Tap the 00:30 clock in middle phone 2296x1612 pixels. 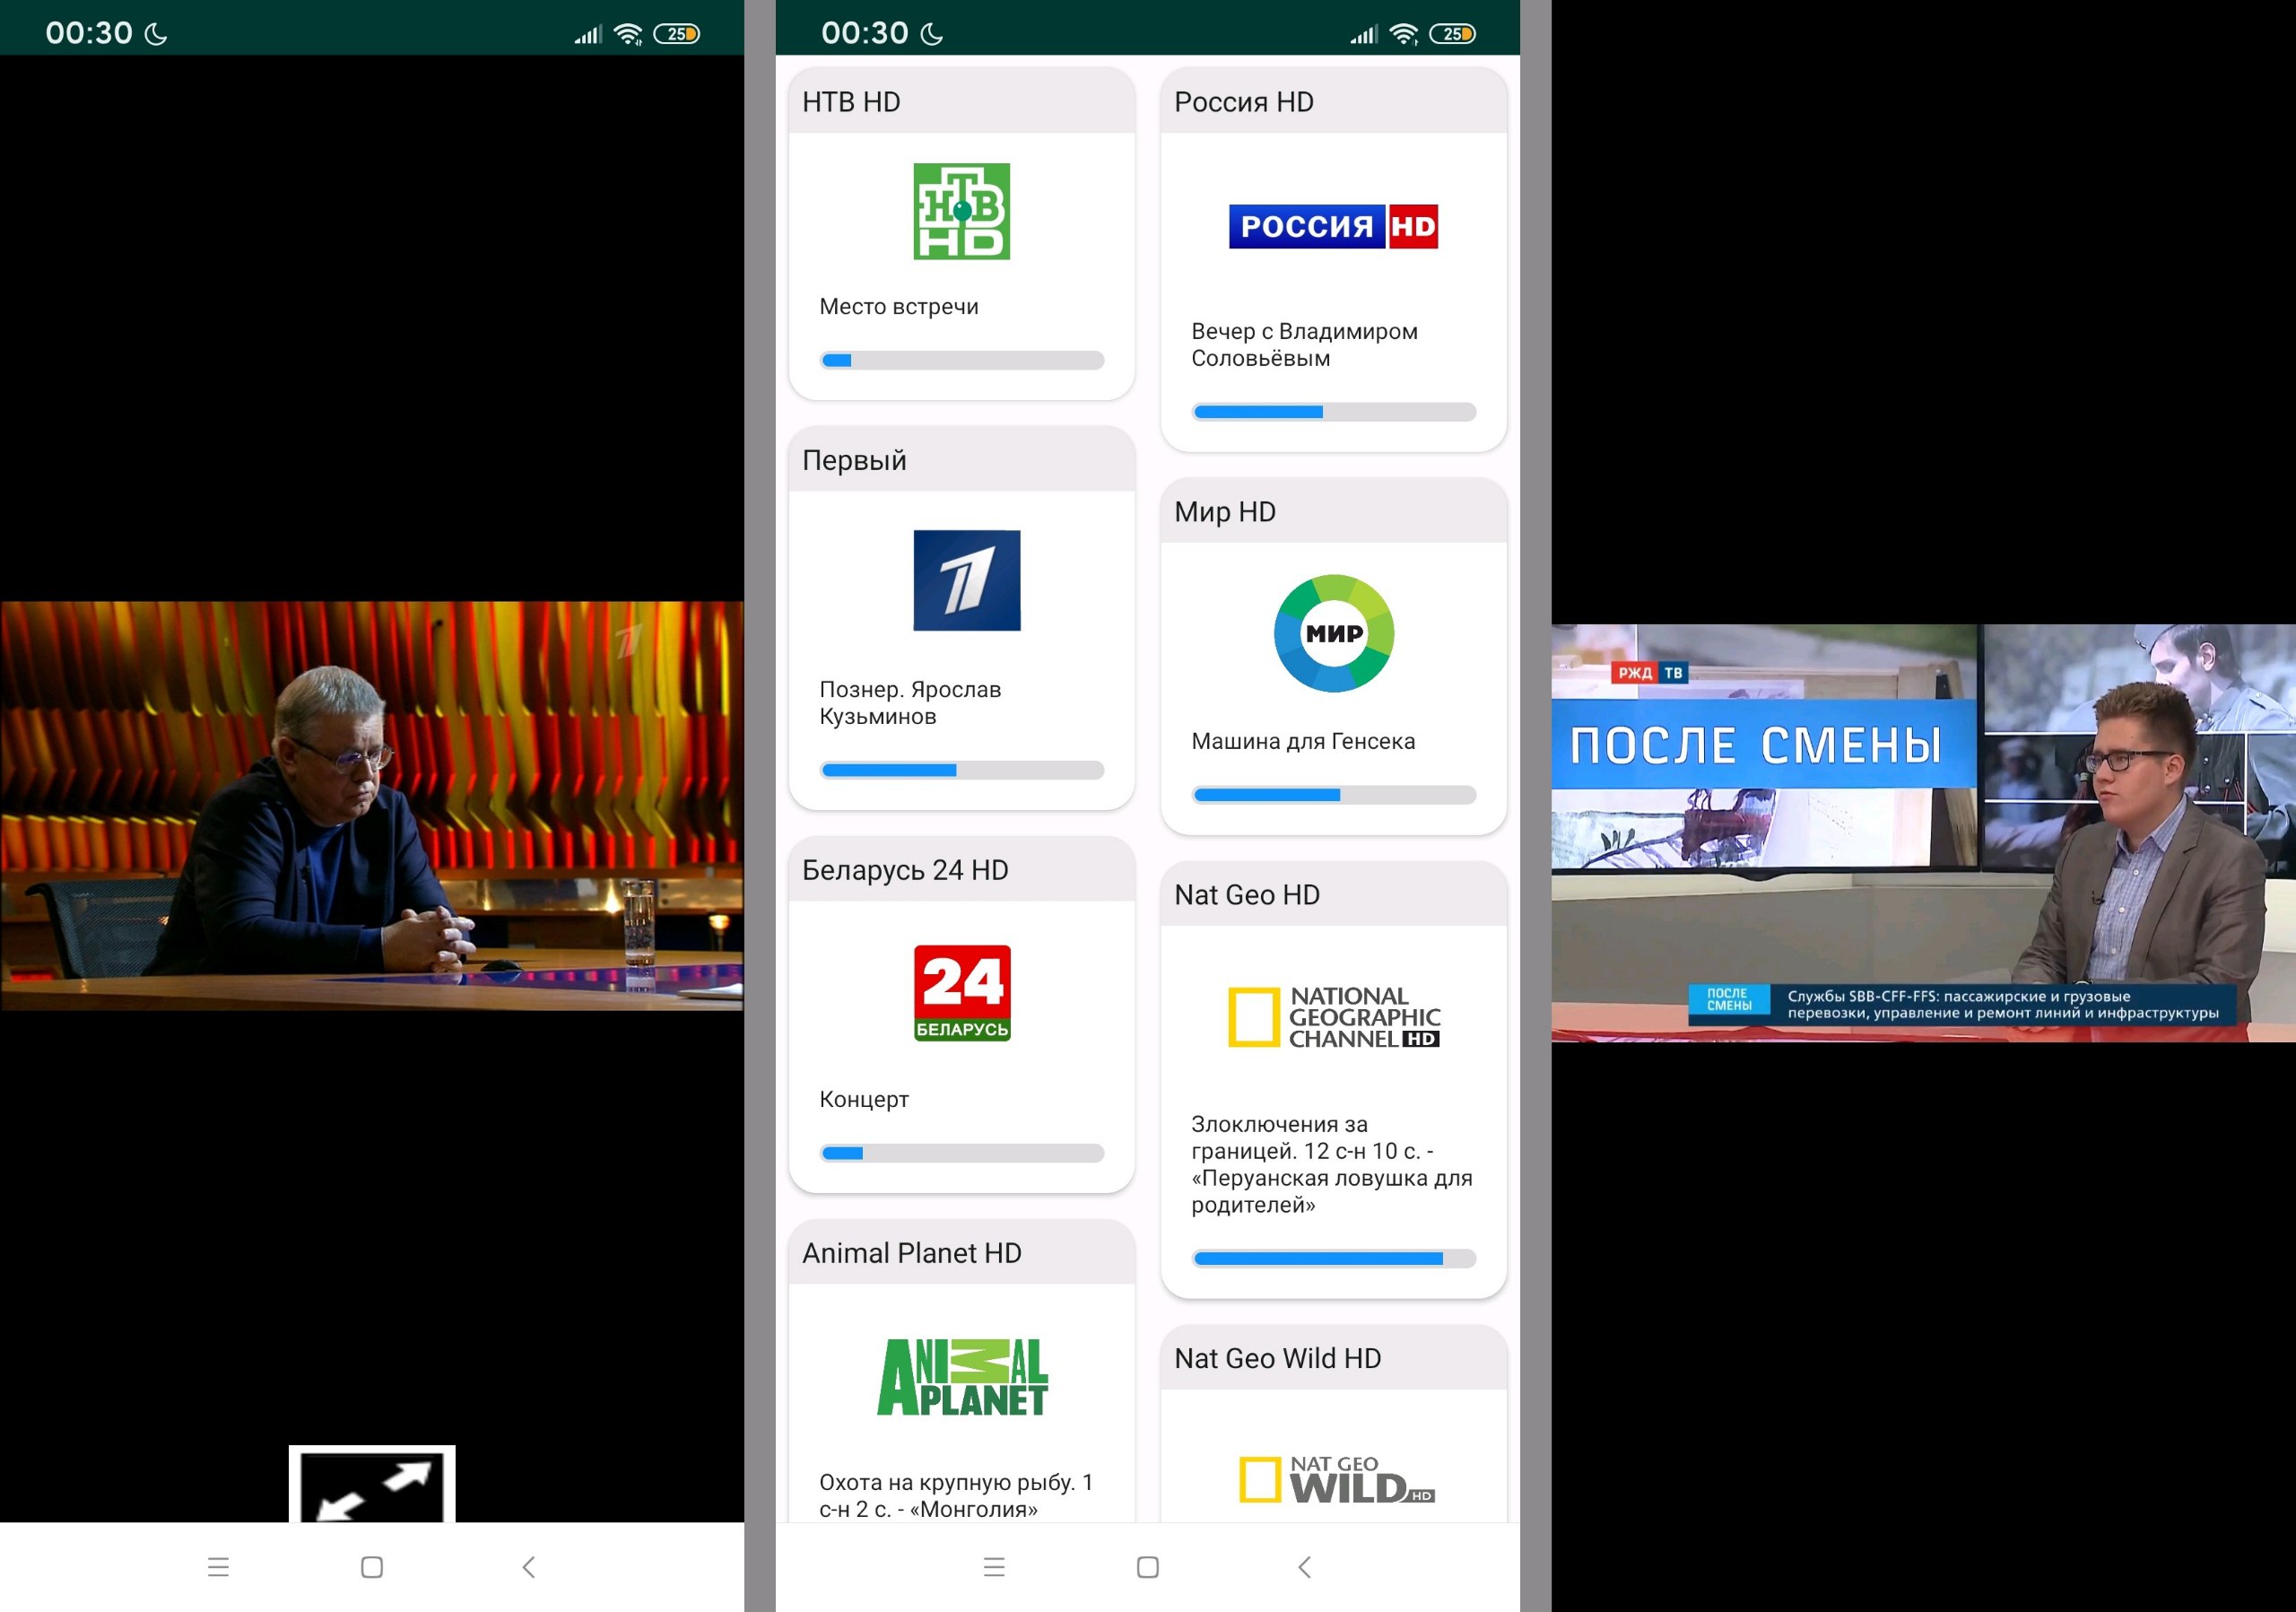coord(864,33)
